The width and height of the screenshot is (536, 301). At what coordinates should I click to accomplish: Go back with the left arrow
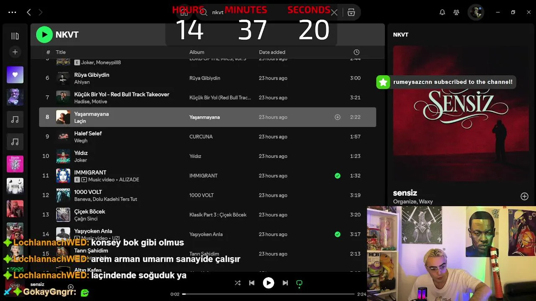pos(28,13)
